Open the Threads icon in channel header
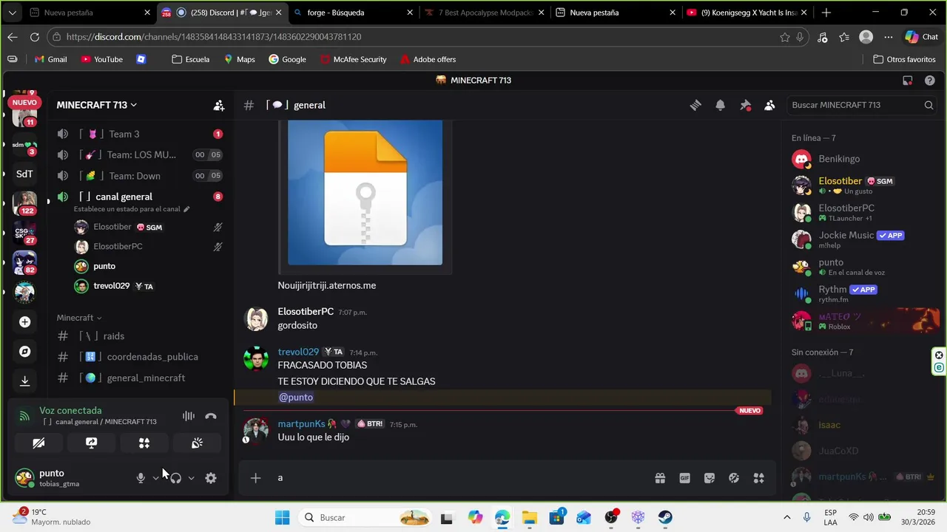 695,105
